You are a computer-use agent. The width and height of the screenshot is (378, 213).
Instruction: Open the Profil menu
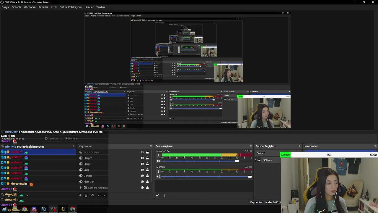pyautogui.click(x=54, y=7)
